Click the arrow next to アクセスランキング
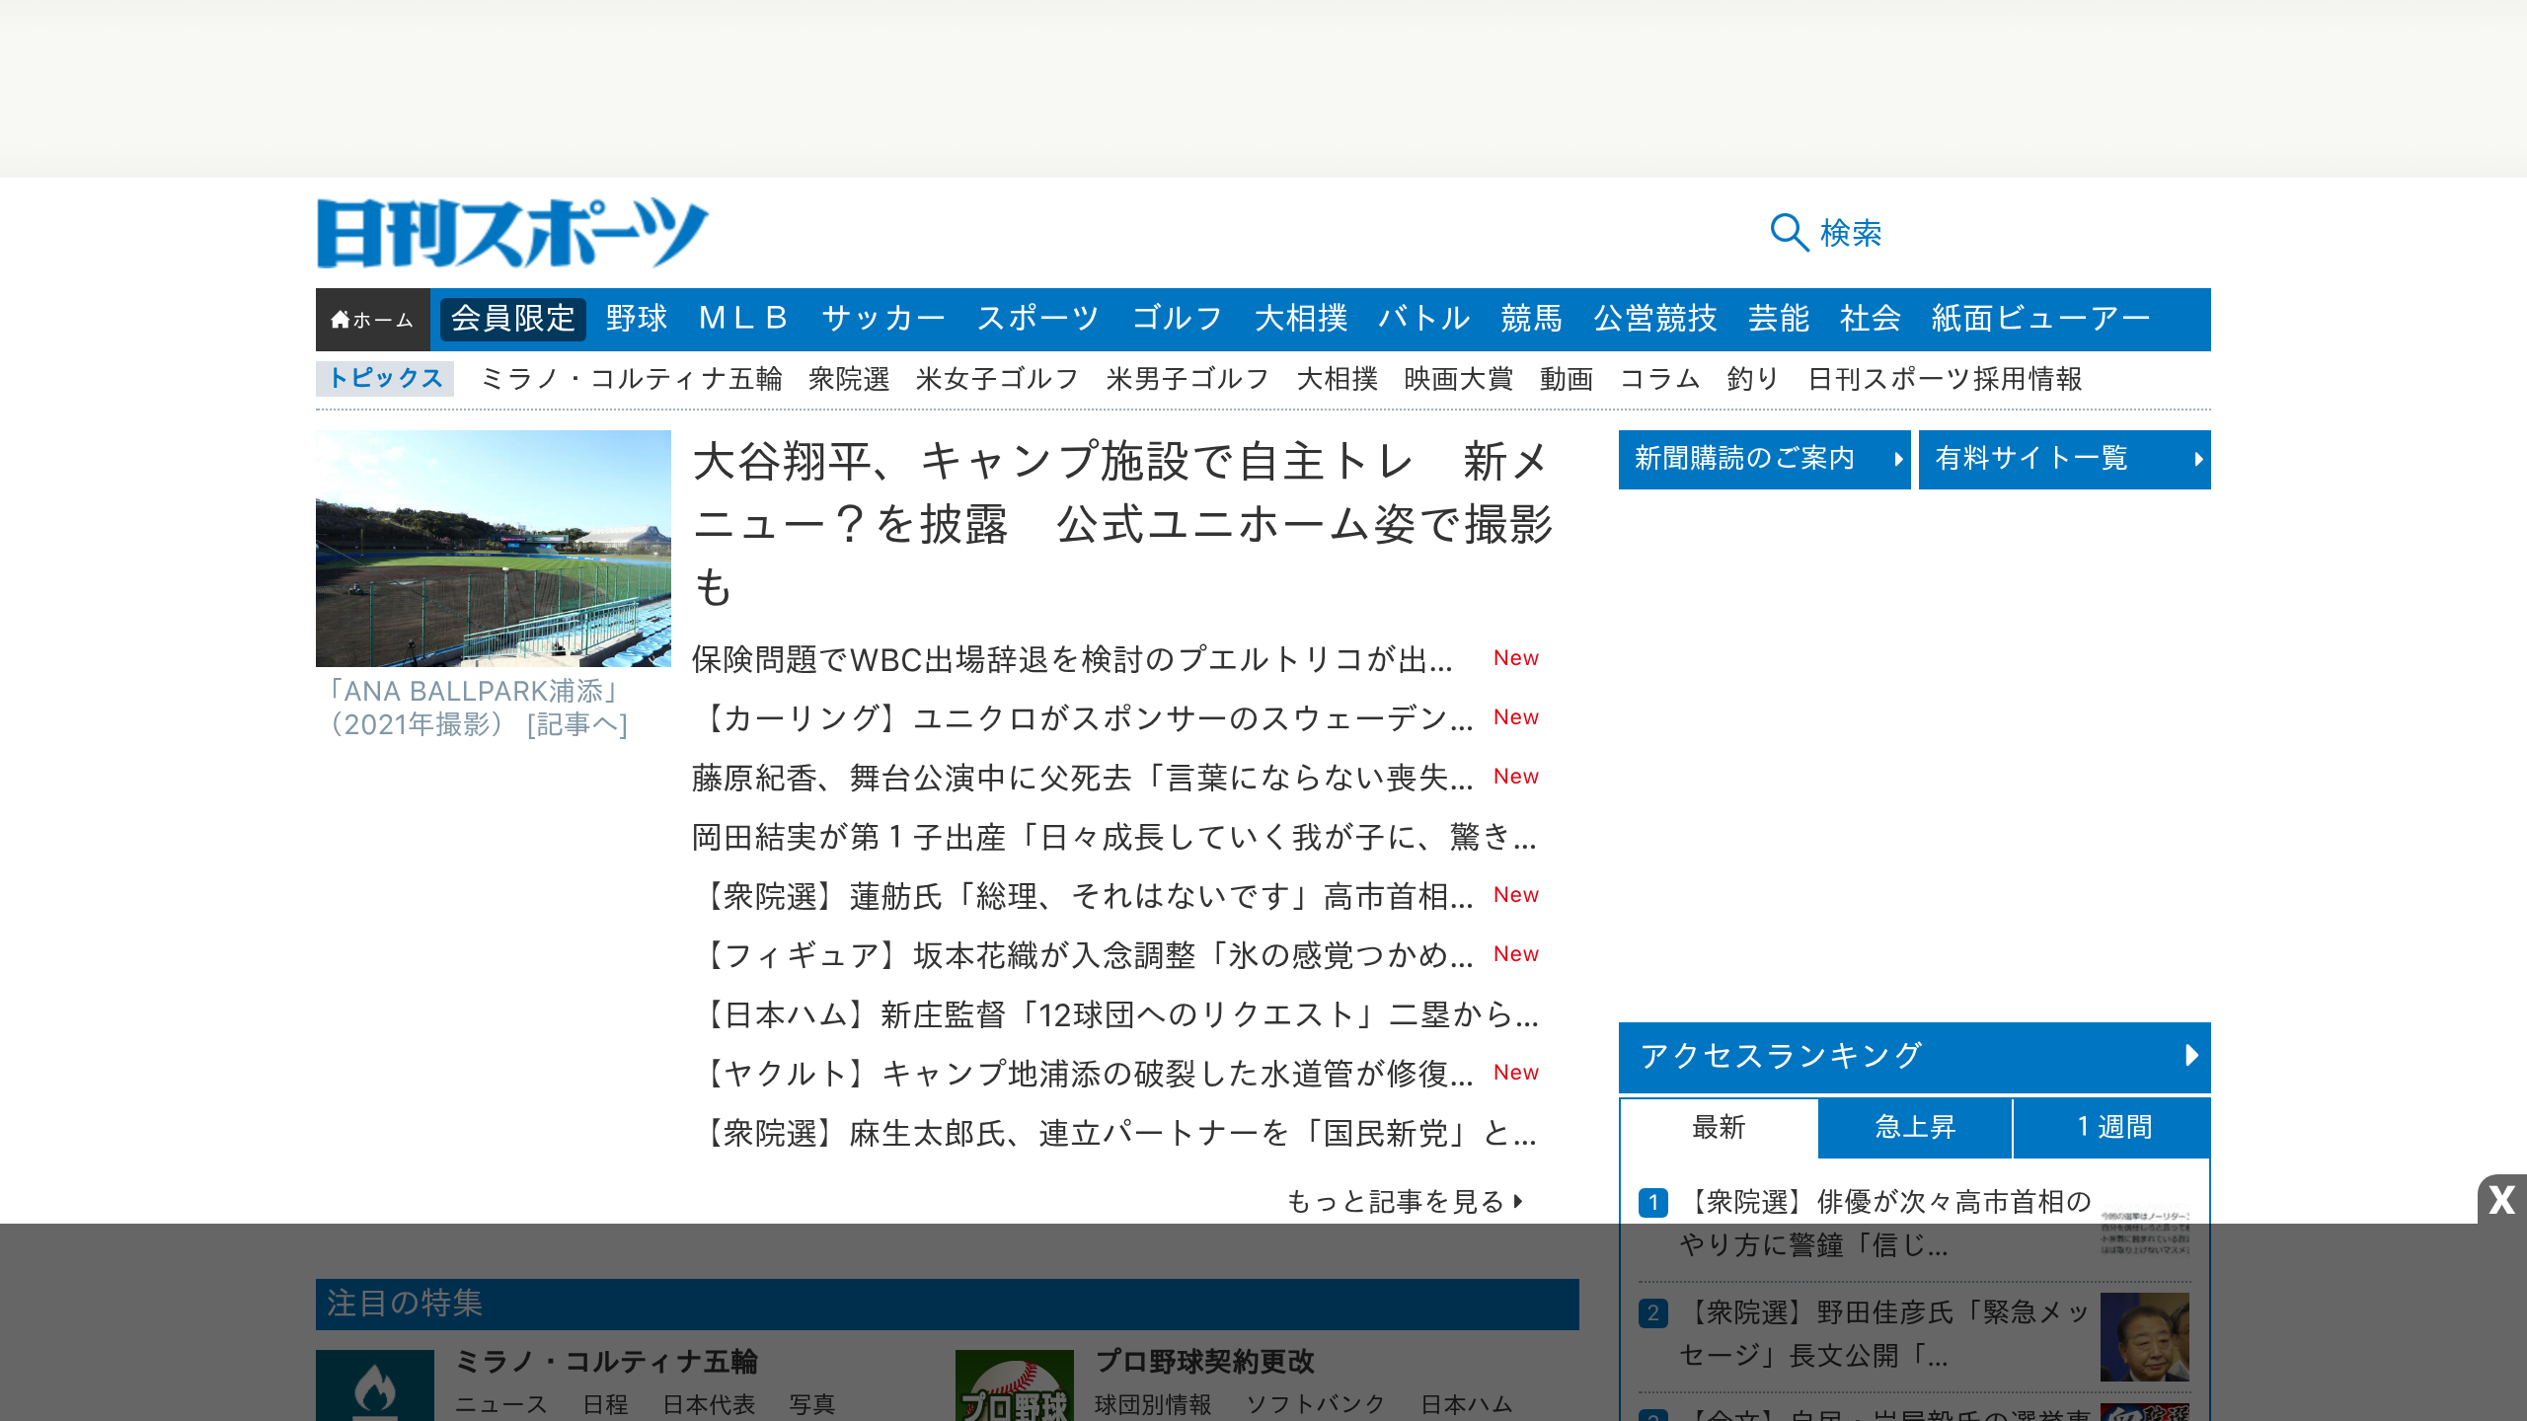Viewport: 2527px width, 1421px height. click(2191, 1057)
